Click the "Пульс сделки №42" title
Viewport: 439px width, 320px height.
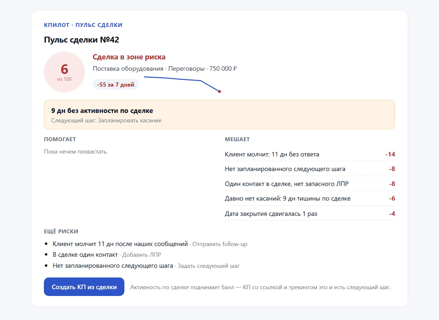pos(82,40)
